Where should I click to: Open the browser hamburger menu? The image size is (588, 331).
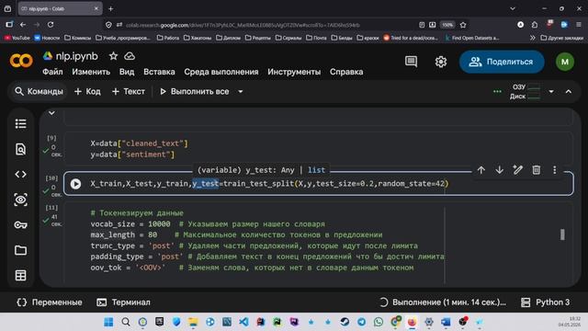(579, 25)
